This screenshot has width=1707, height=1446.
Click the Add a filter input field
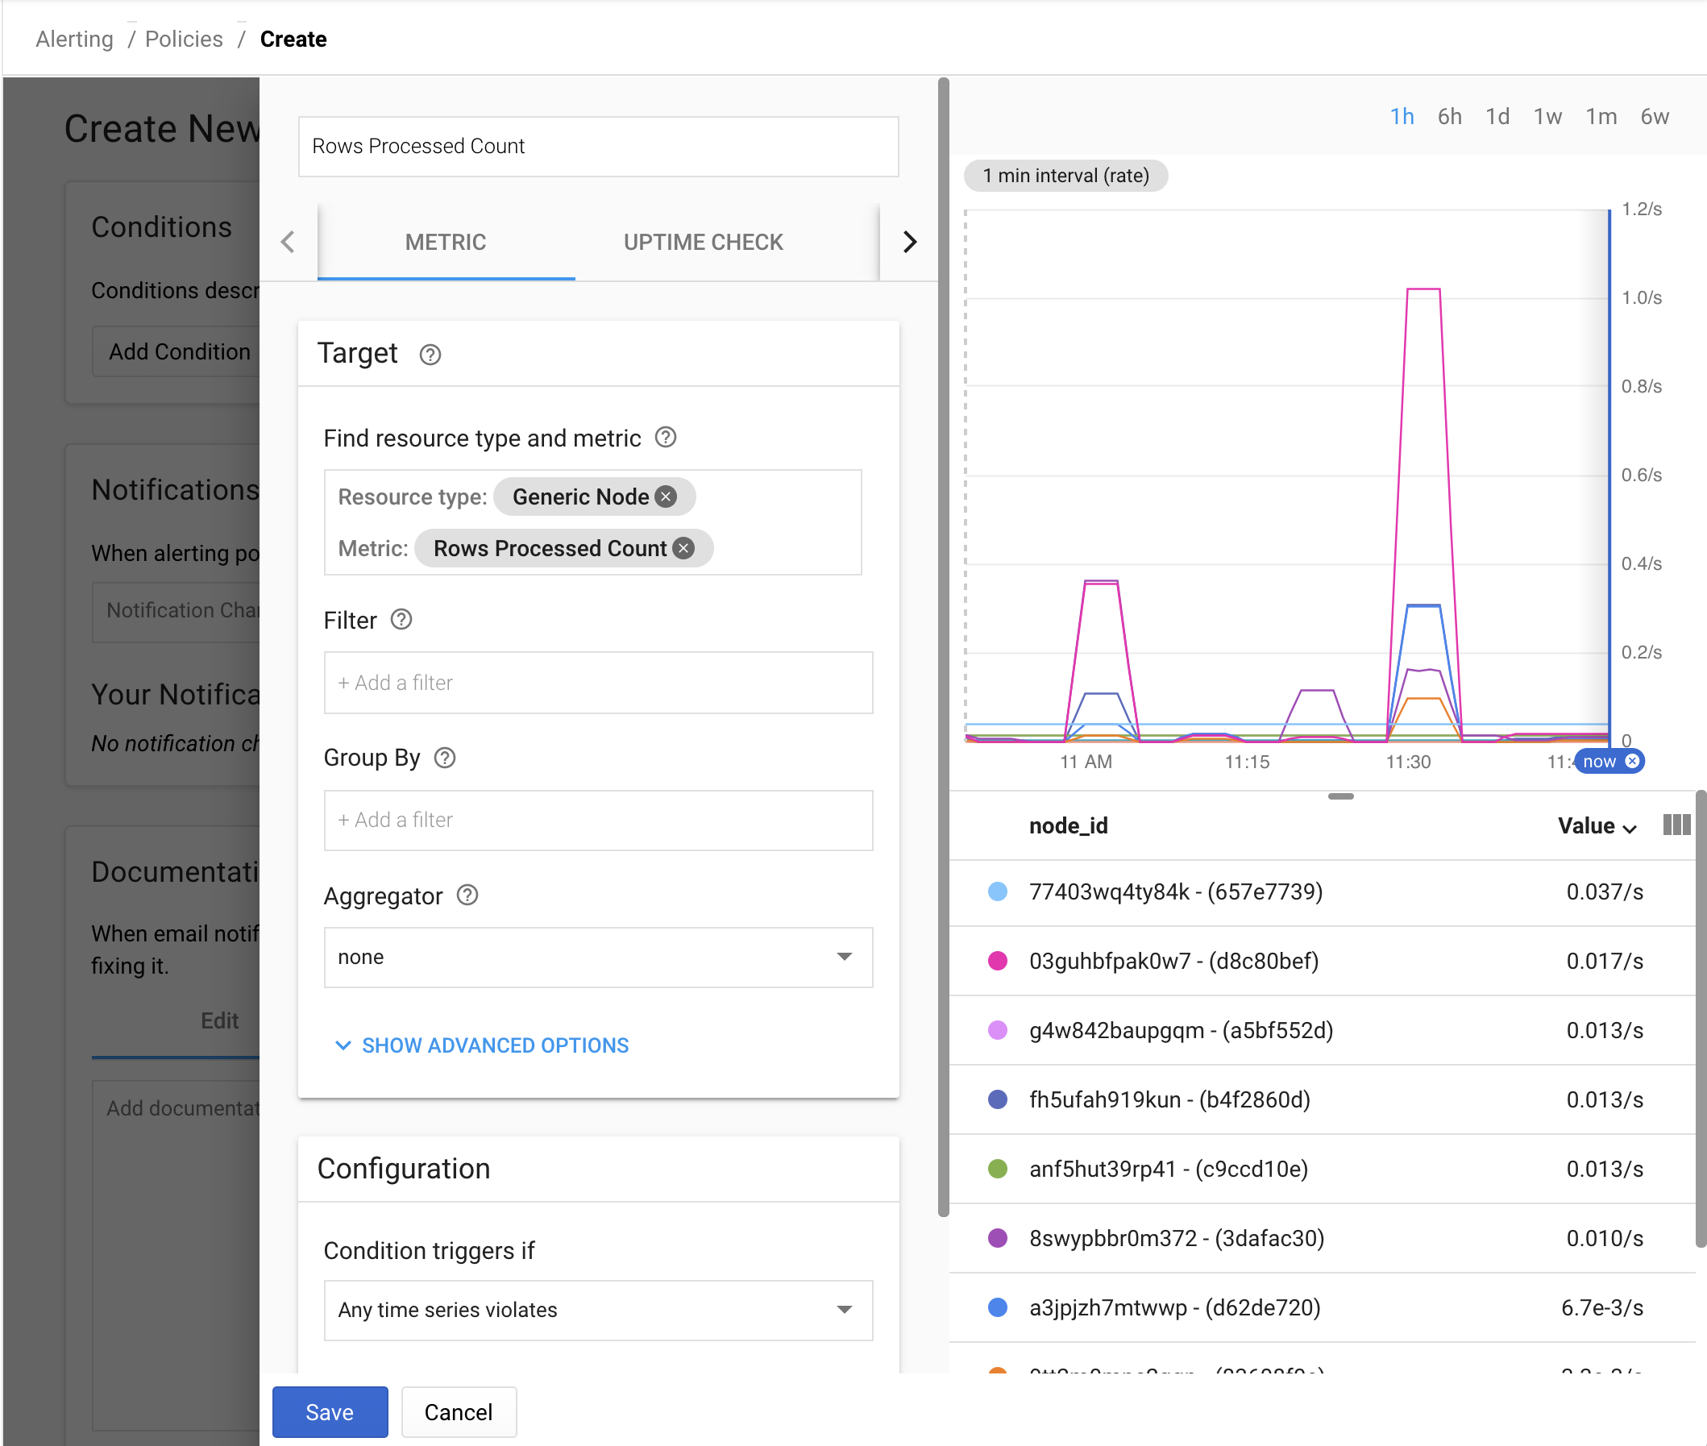point(596,683)
